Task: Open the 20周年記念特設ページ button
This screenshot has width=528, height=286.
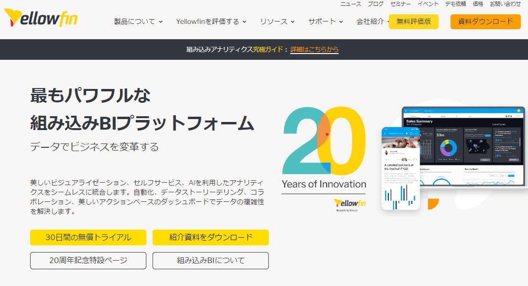Action: [88, 261]
